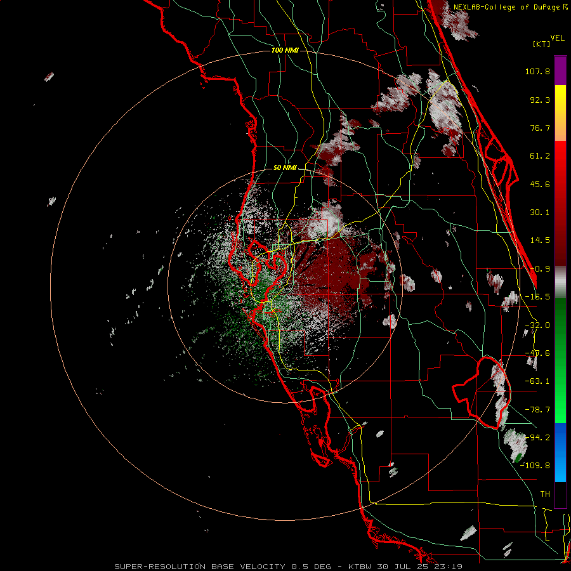Click the [KT] units label

point(541,44)
